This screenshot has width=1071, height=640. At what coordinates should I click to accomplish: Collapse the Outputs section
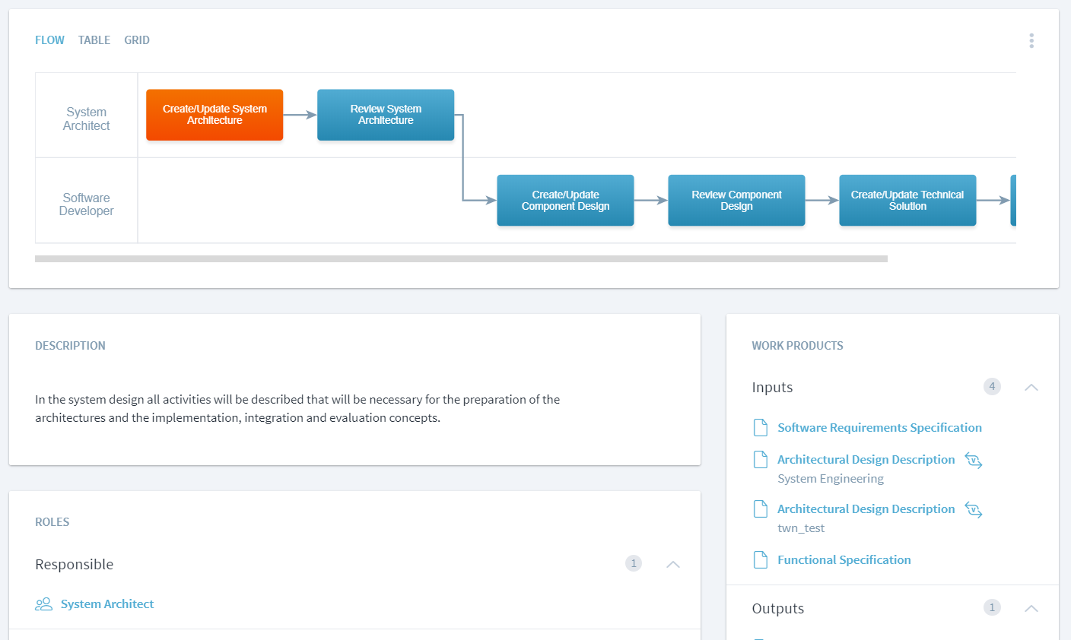1031,608
